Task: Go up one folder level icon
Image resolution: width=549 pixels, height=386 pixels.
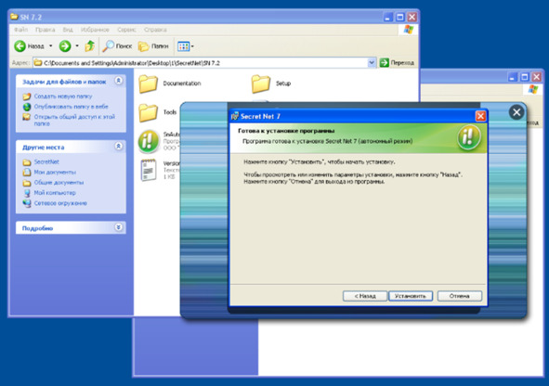Action: pyautogui.click(x=90, y=45)
